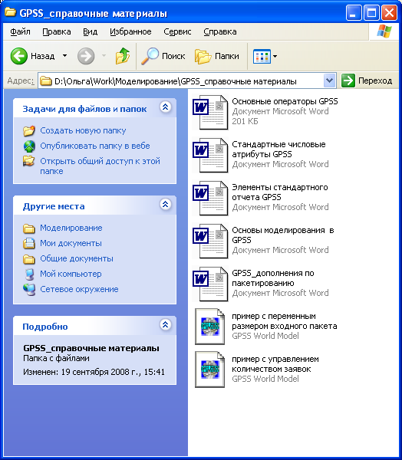The height and width of the screenshot is (460, 402).
Task: Click the shared folder hand icon
Action: pyautogui.click(x=29, y=161)
